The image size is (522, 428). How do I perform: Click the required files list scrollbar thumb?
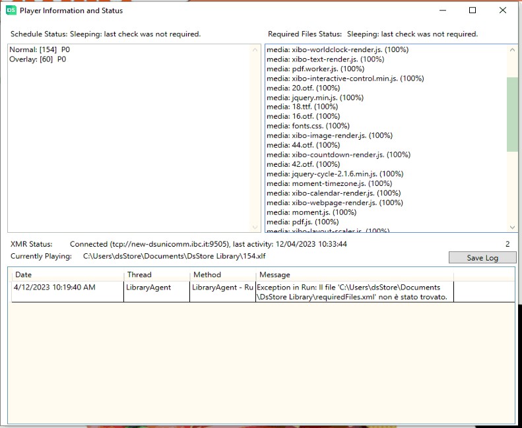pos(512,114)
